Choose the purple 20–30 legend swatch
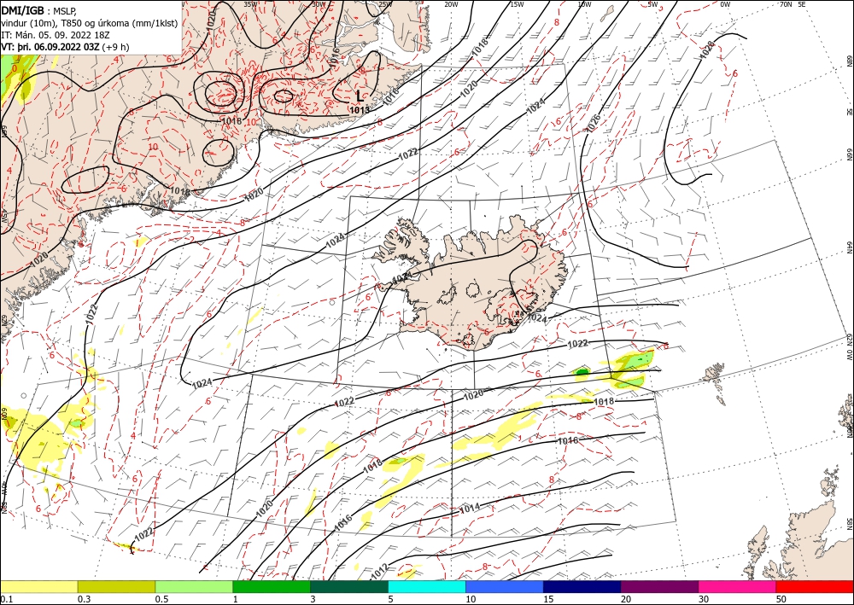This screenshot has width=854, height=605. coord(659,586)
